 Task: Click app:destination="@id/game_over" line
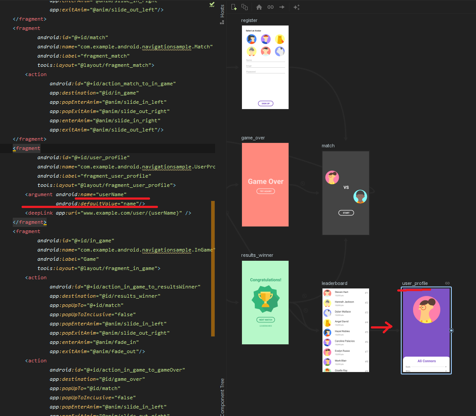tap(97, 379)
